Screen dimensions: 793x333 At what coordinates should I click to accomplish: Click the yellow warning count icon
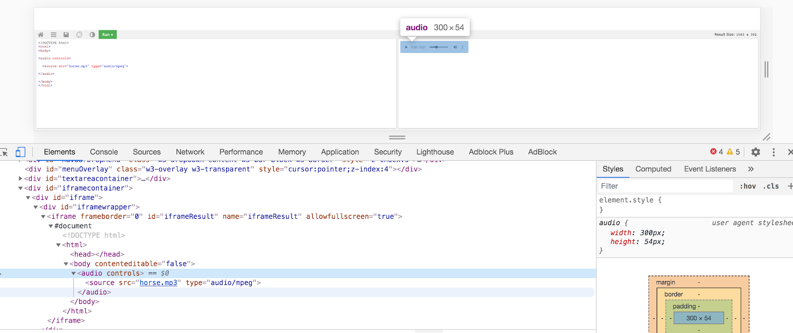[x=730, y=151]
